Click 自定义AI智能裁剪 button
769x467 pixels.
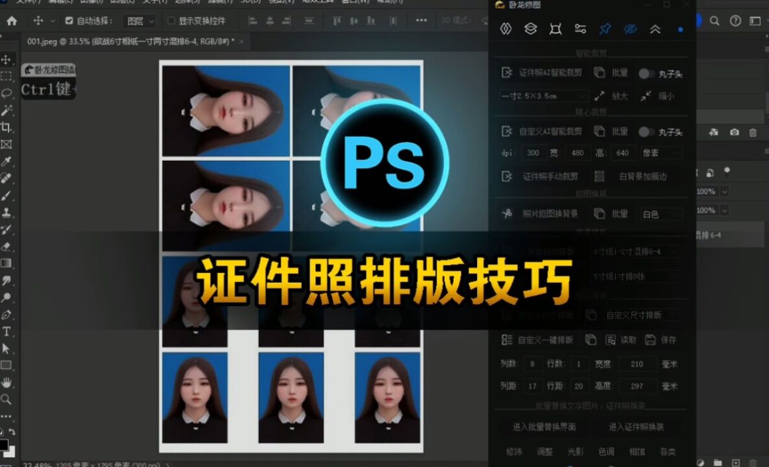click(542, 131)
